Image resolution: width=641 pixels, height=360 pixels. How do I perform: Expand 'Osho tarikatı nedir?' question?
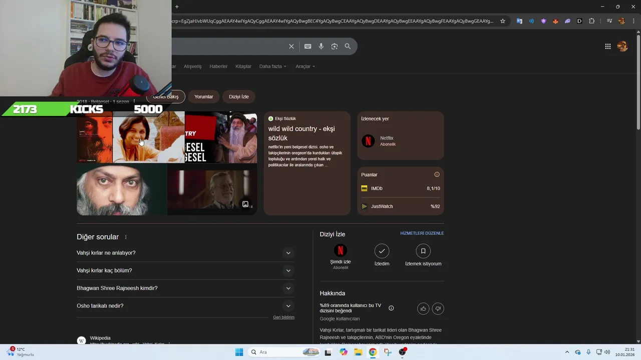(x=185, y=306)
